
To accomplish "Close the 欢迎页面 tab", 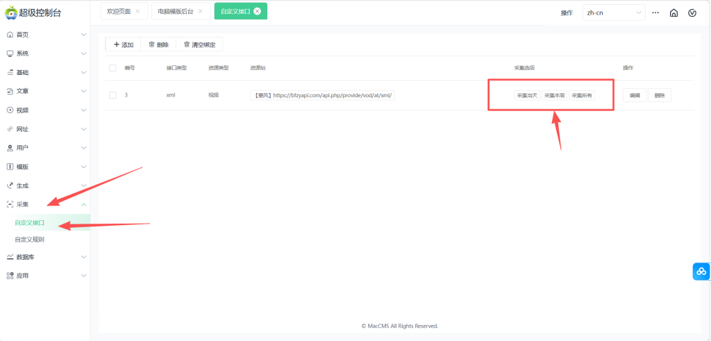I will pyautogui.click(x=137, y=11).
